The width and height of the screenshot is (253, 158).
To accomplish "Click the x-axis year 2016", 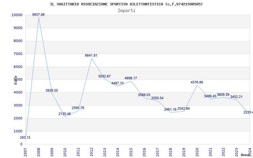I will click(x=144, y=152).
